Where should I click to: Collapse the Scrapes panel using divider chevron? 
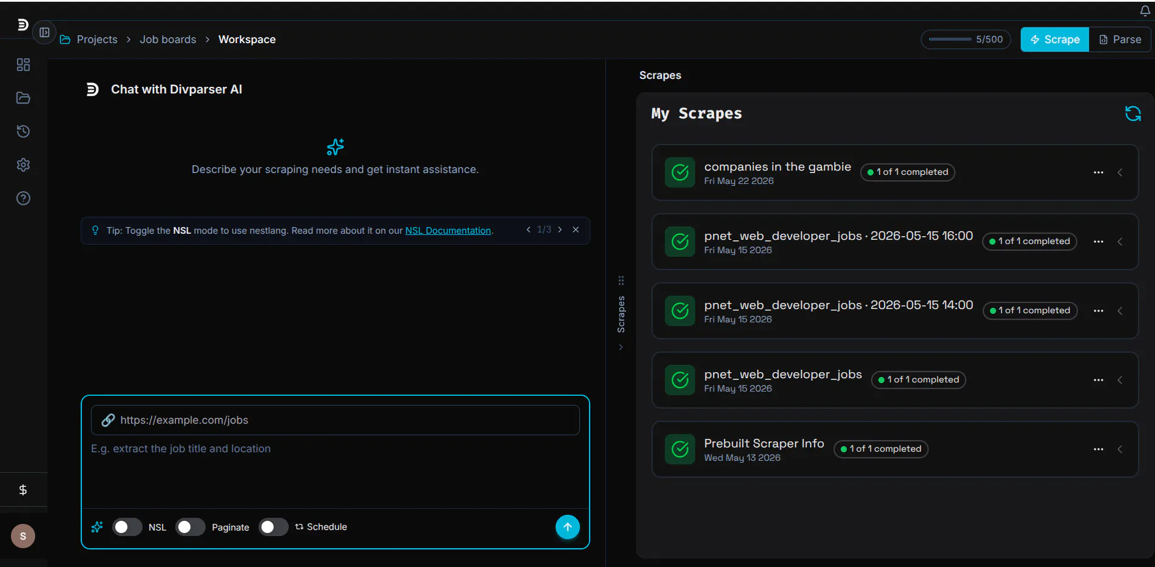coord(621,347)
